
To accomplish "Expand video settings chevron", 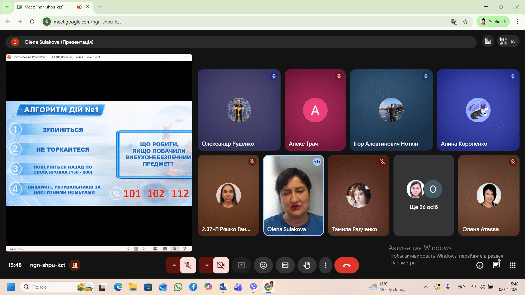I will point(207,265).
